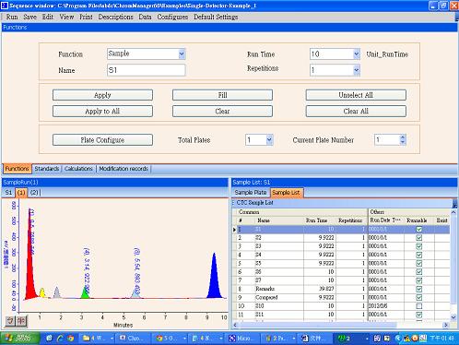Viewport: 459px width, 345px height.
Task: Click the sample list scroll down arrow
Action: [x=453, y=316]
